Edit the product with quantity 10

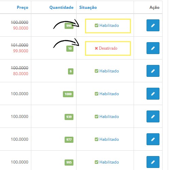153,48
